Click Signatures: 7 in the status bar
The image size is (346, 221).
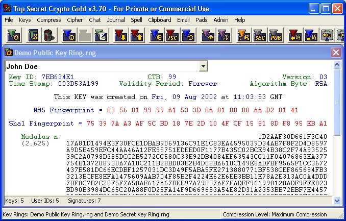[x=84, y=201]
